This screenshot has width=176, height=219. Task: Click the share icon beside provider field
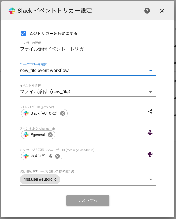pyautogui.click(x=150, y=111)
